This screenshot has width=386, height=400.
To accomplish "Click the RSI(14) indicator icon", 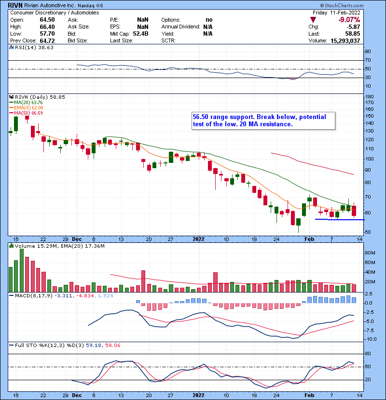I will click(11, 47).
